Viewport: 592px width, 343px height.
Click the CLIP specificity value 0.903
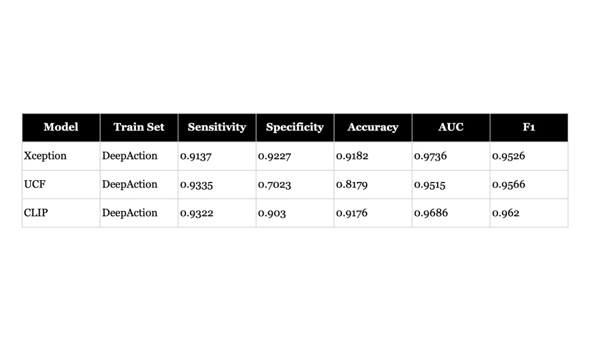272,213
